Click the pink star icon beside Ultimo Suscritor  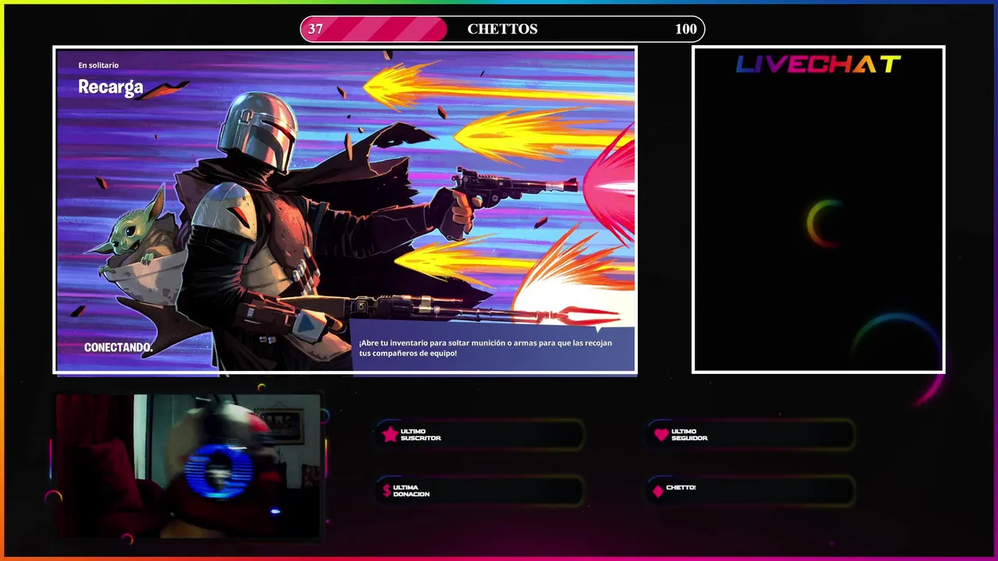[x=390, y=435]
